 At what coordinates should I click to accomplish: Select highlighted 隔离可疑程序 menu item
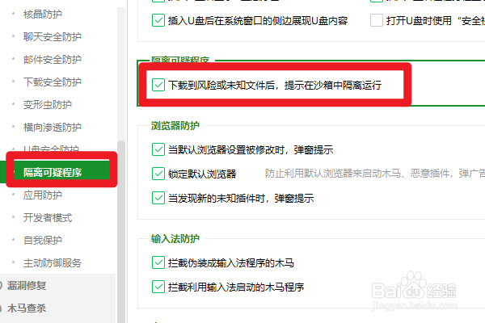pyautogui.click(x=53, y=172)
